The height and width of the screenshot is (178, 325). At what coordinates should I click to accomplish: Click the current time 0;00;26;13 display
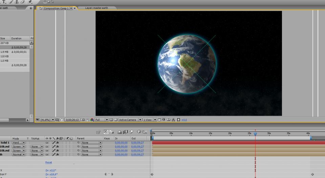click(x=72, y=120)
